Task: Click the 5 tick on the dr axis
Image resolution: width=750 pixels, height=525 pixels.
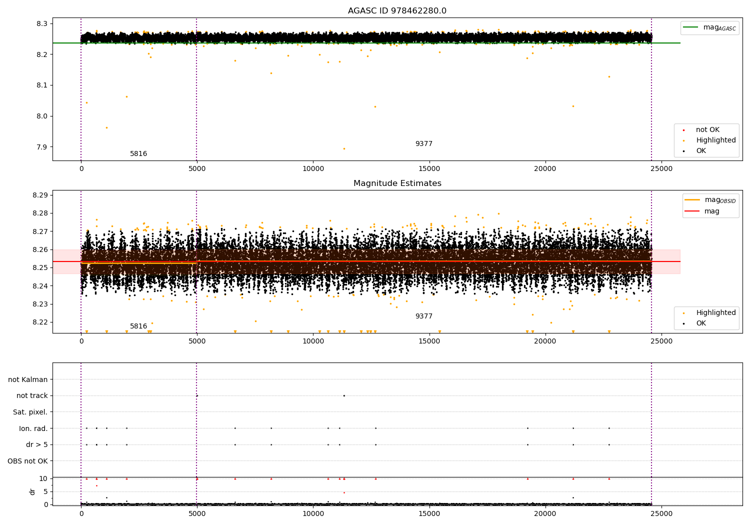Action: click(45, 491)
